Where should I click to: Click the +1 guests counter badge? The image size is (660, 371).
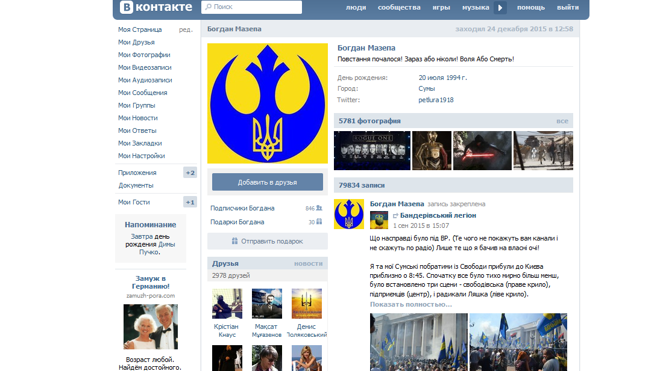190,202
